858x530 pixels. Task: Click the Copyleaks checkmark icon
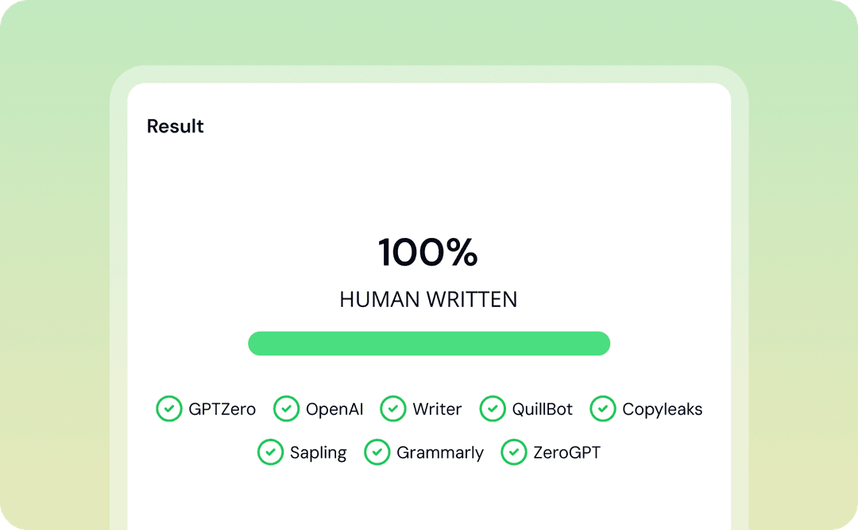coord(603,409)
